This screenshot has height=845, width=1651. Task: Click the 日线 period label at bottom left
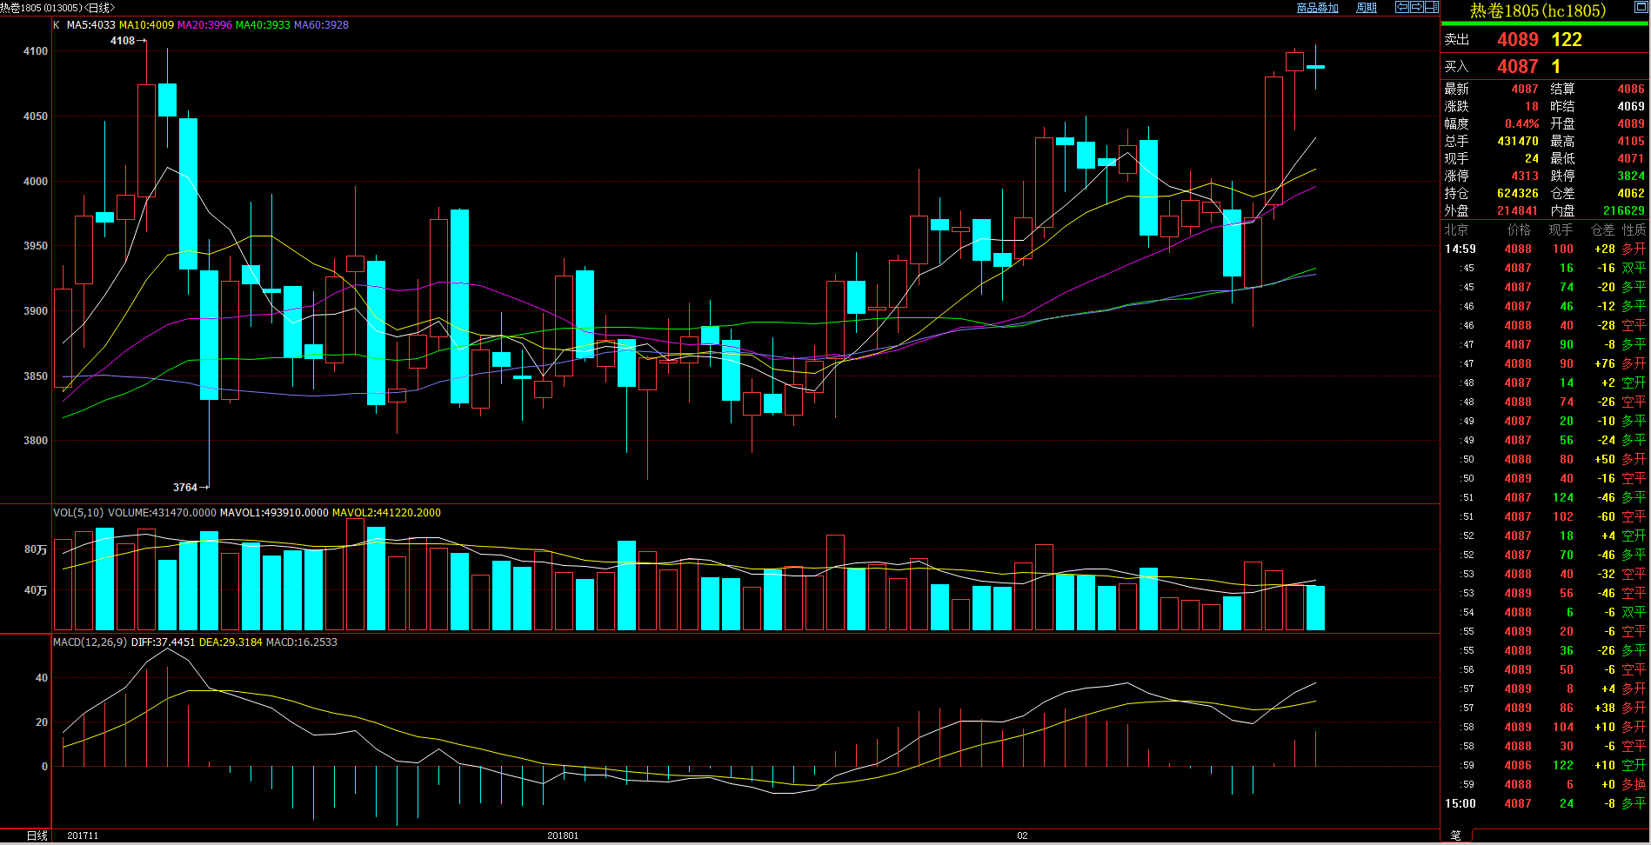[x=37, y=835]
